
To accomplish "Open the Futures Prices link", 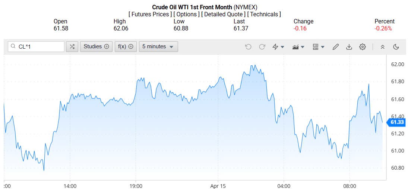I will point(150,14).
